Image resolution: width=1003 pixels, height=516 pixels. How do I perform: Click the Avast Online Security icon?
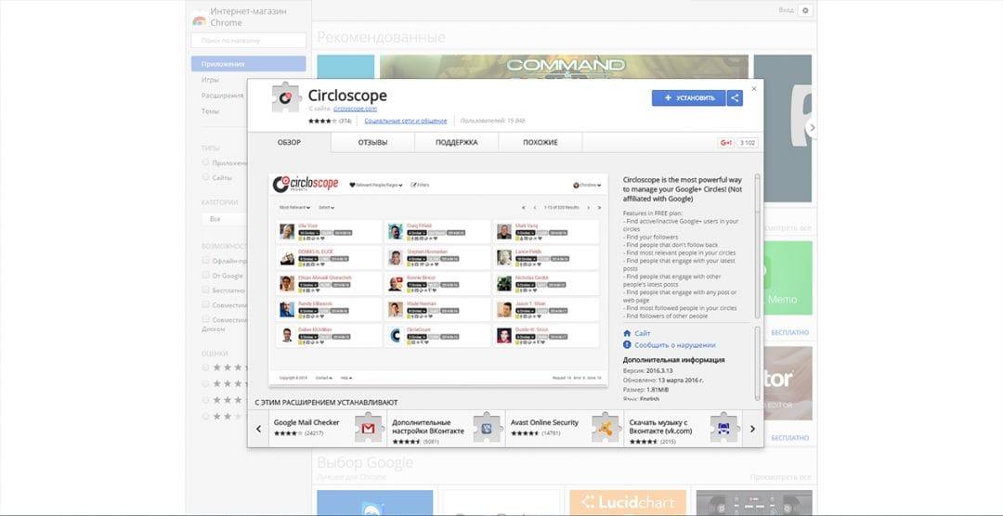pos(606,429)
